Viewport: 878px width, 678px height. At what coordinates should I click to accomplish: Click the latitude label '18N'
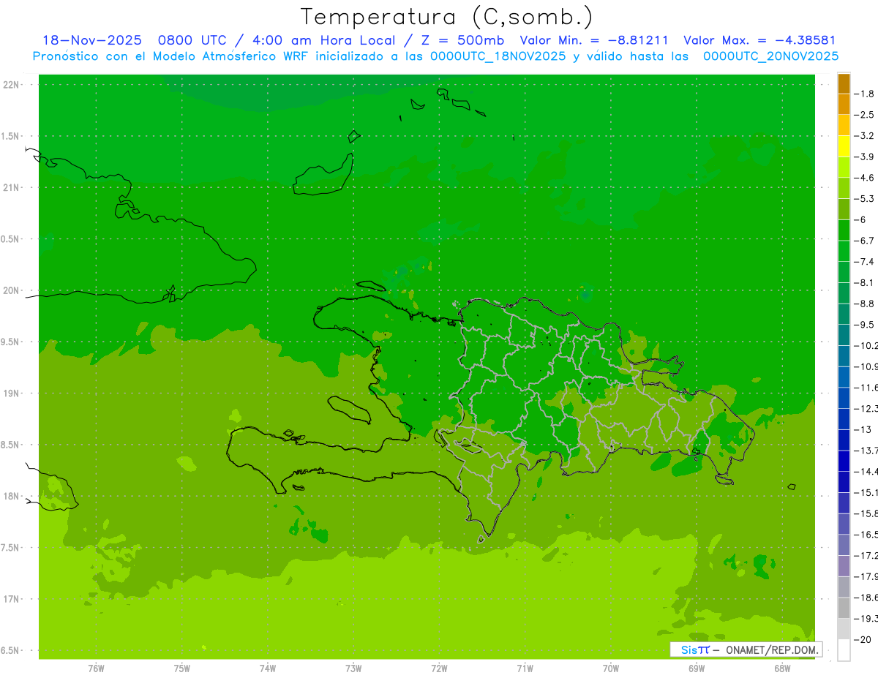pos(12,497)
